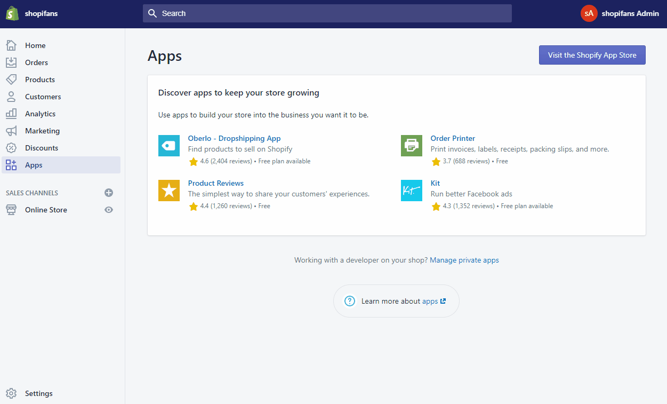The height and width of the screenshot is (404, 667).
Task: Click the Product Reviews rating star
Action: (x=194, y=206)
